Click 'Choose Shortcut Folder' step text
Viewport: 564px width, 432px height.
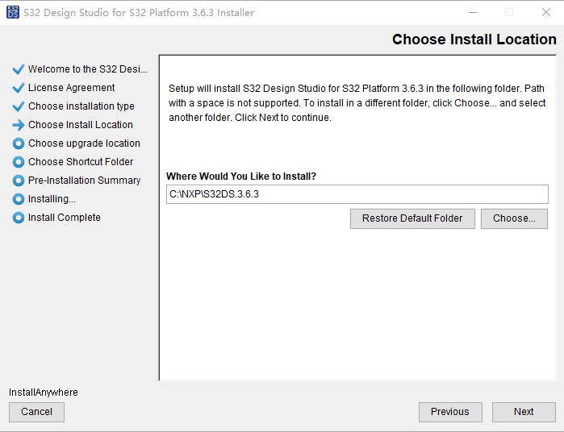[81, 162]
